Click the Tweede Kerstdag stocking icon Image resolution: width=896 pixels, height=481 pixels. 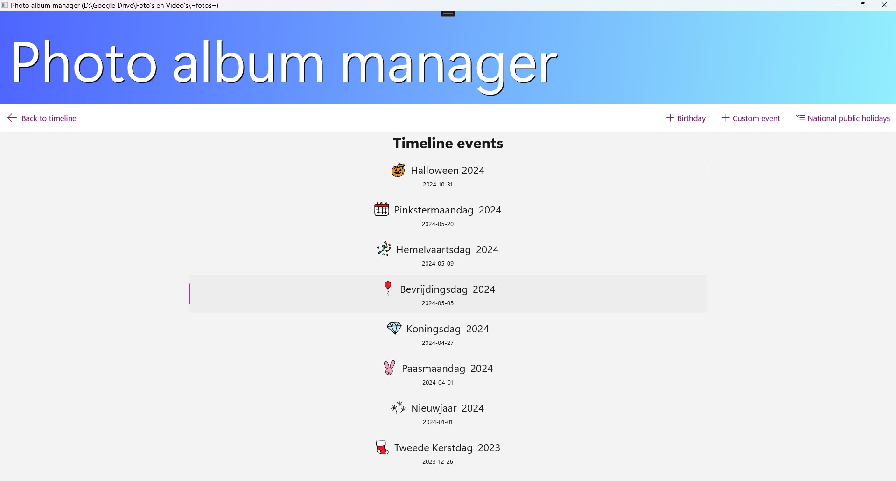tap(382, 448)
